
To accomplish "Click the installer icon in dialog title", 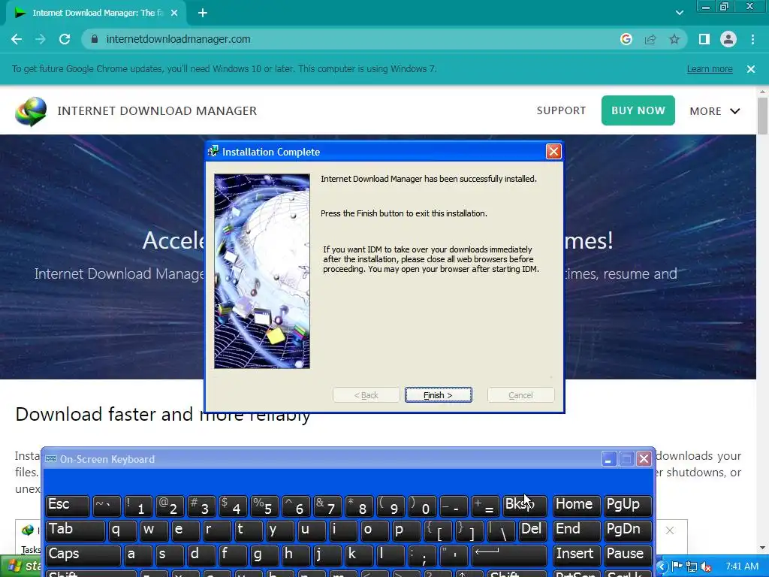I will point(213,152).
